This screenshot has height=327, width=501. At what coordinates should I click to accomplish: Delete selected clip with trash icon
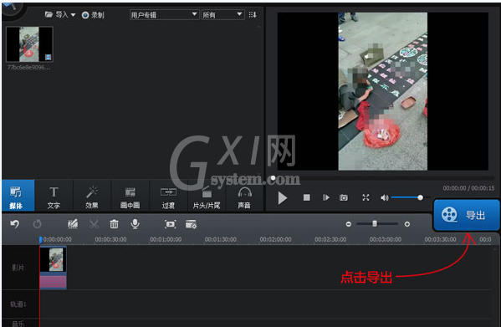click(x=114, y=224)
